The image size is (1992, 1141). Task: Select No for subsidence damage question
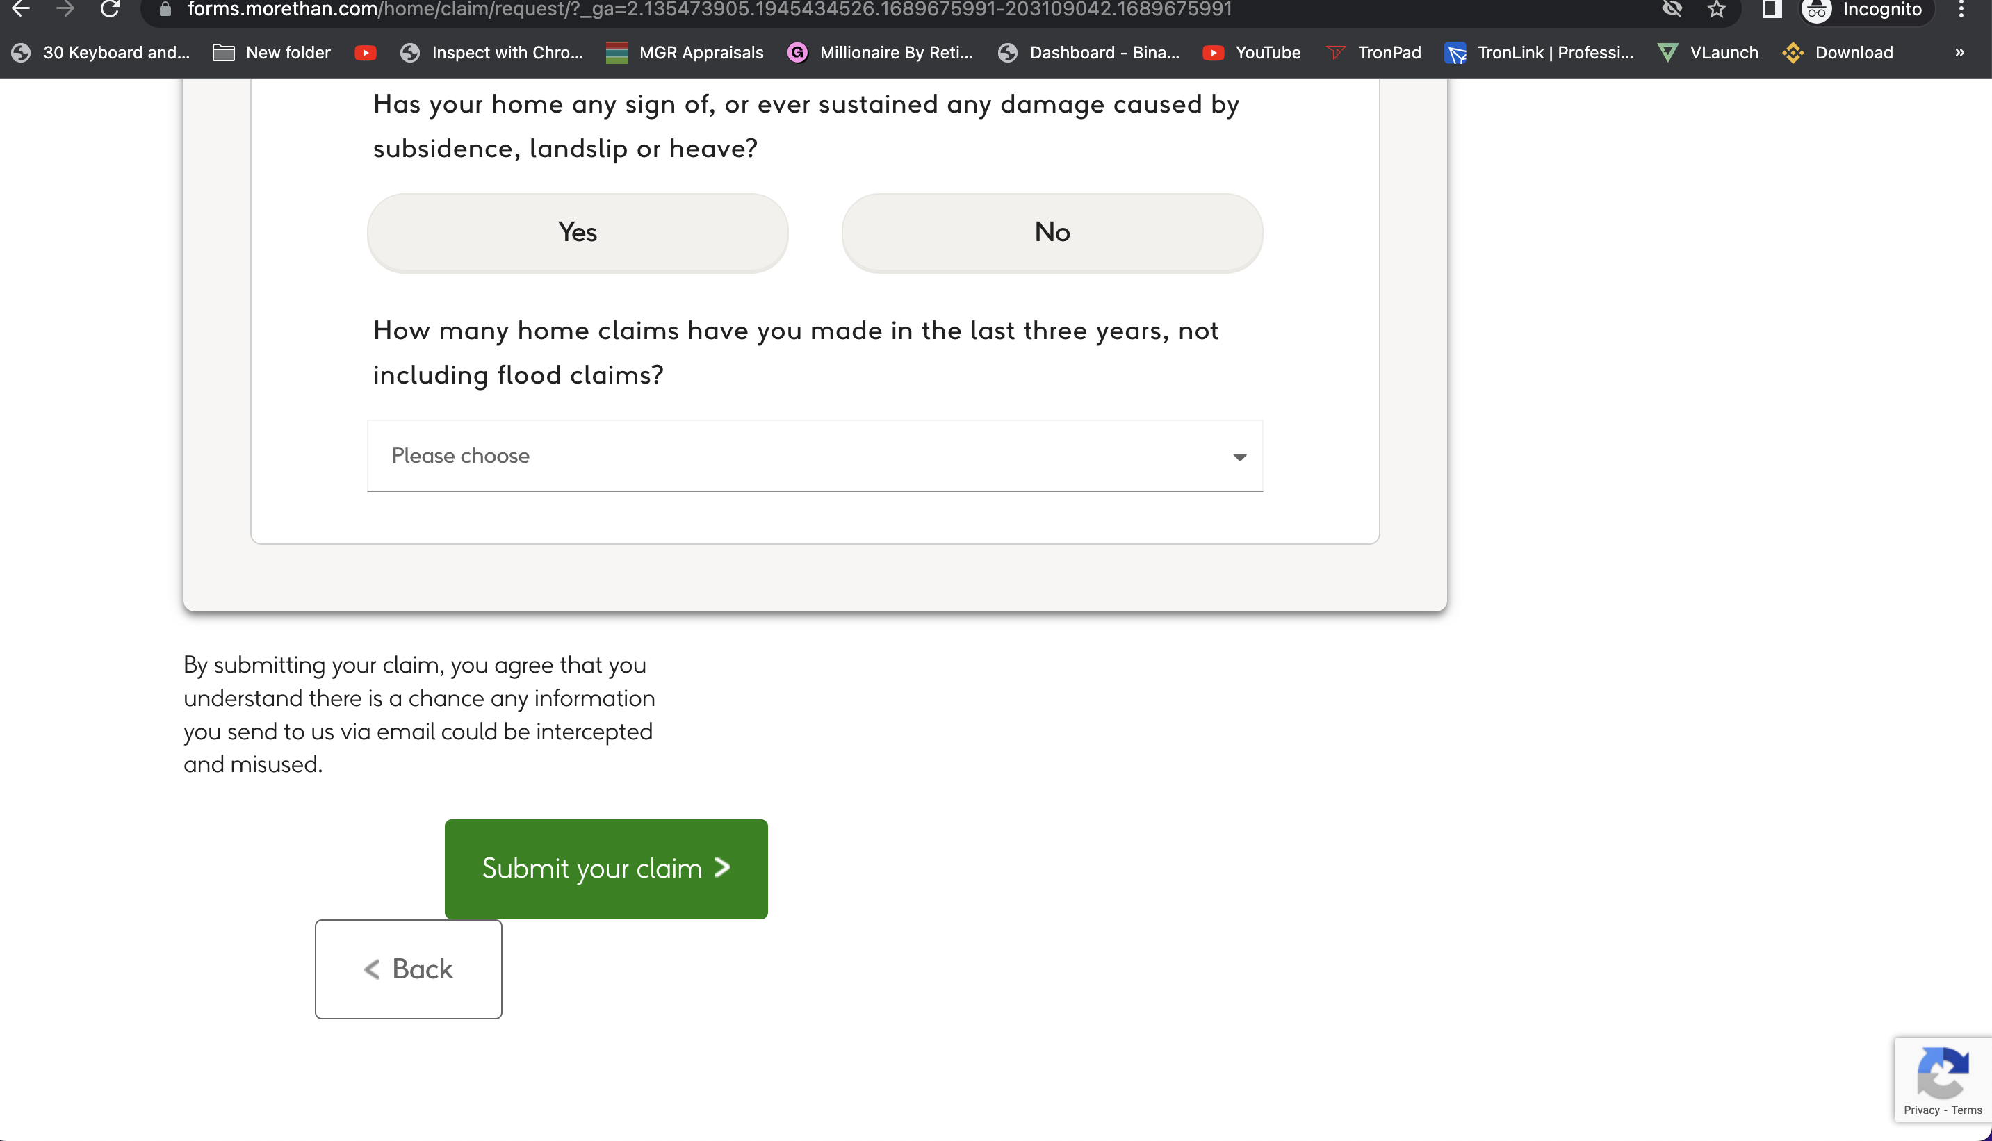coord(1052,232)
